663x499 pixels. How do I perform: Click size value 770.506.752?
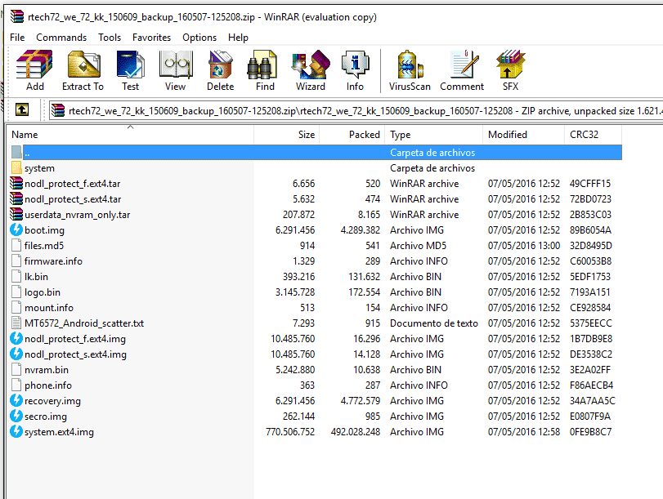[290, 432]
